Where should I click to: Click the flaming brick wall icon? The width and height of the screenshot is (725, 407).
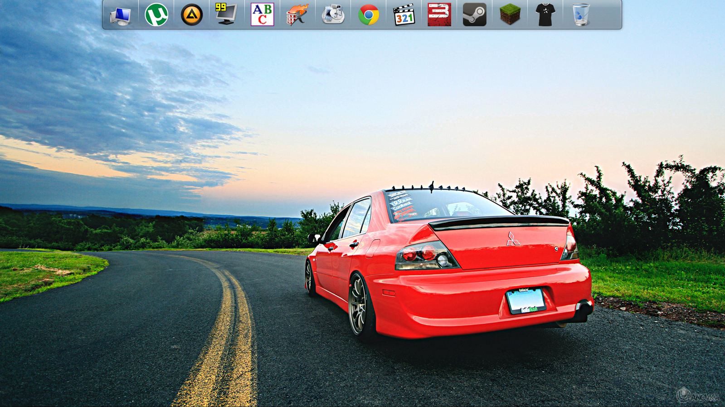(297, 15)
